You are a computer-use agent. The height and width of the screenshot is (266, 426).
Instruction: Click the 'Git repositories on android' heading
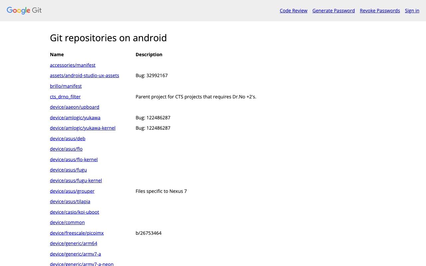click(x=108, y=38)
